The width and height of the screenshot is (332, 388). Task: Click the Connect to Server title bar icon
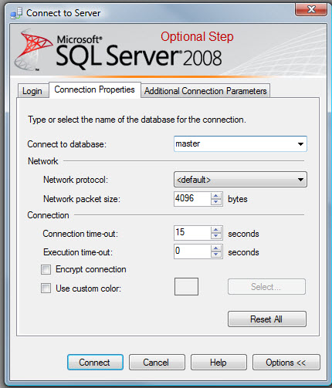tap(17, 13)
